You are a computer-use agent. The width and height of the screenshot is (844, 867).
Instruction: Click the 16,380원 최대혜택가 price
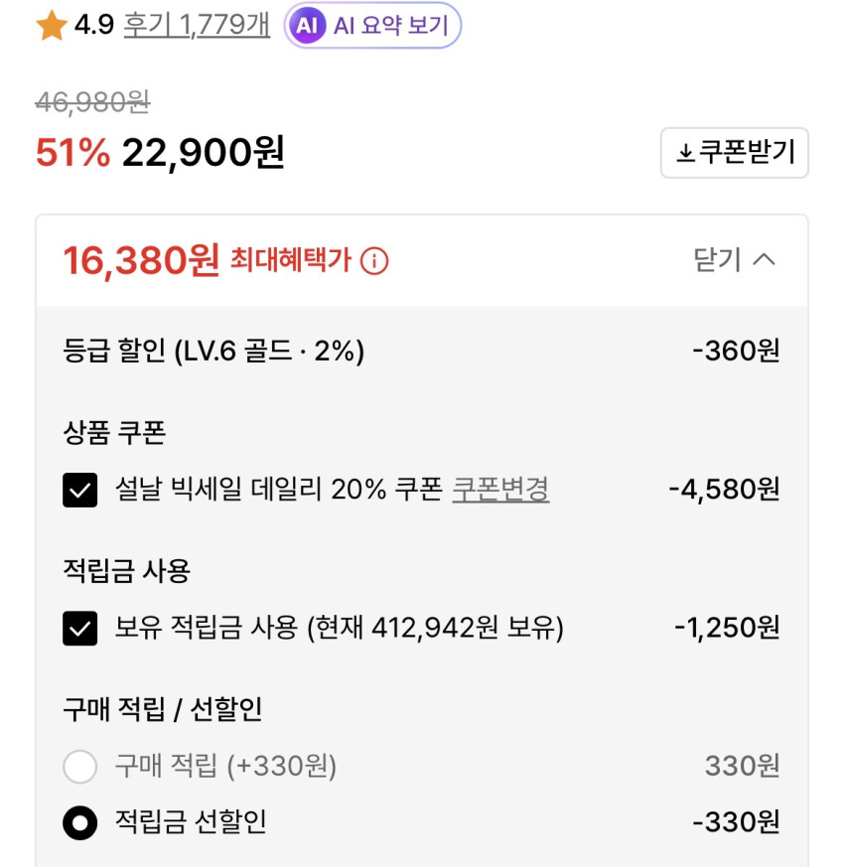coord(141,260)
